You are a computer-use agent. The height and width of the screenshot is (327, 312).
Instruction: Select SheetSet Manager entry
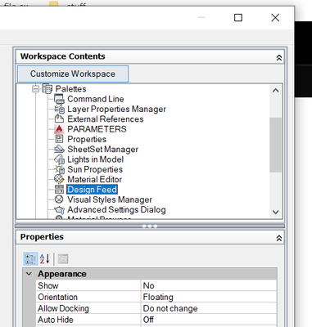click(102, 150)
